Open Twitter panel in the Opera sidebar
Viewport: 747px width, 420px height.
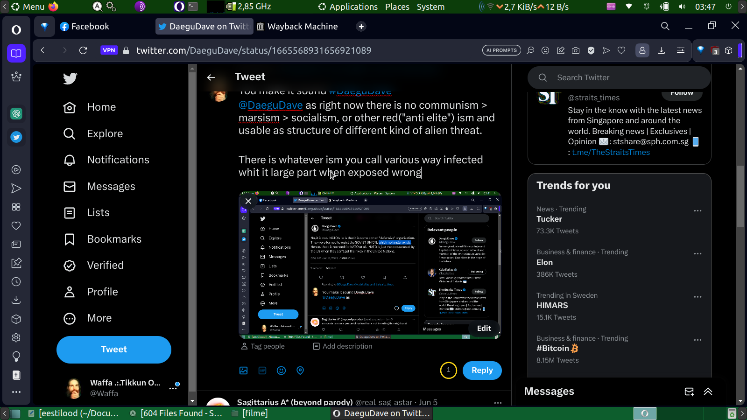[x=16, y=137]
